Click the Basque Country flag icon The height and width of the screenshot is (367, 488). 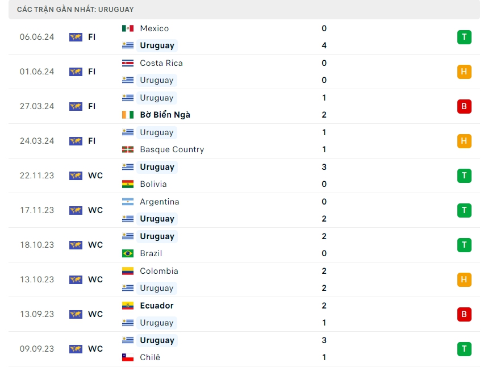coord(128,149)
